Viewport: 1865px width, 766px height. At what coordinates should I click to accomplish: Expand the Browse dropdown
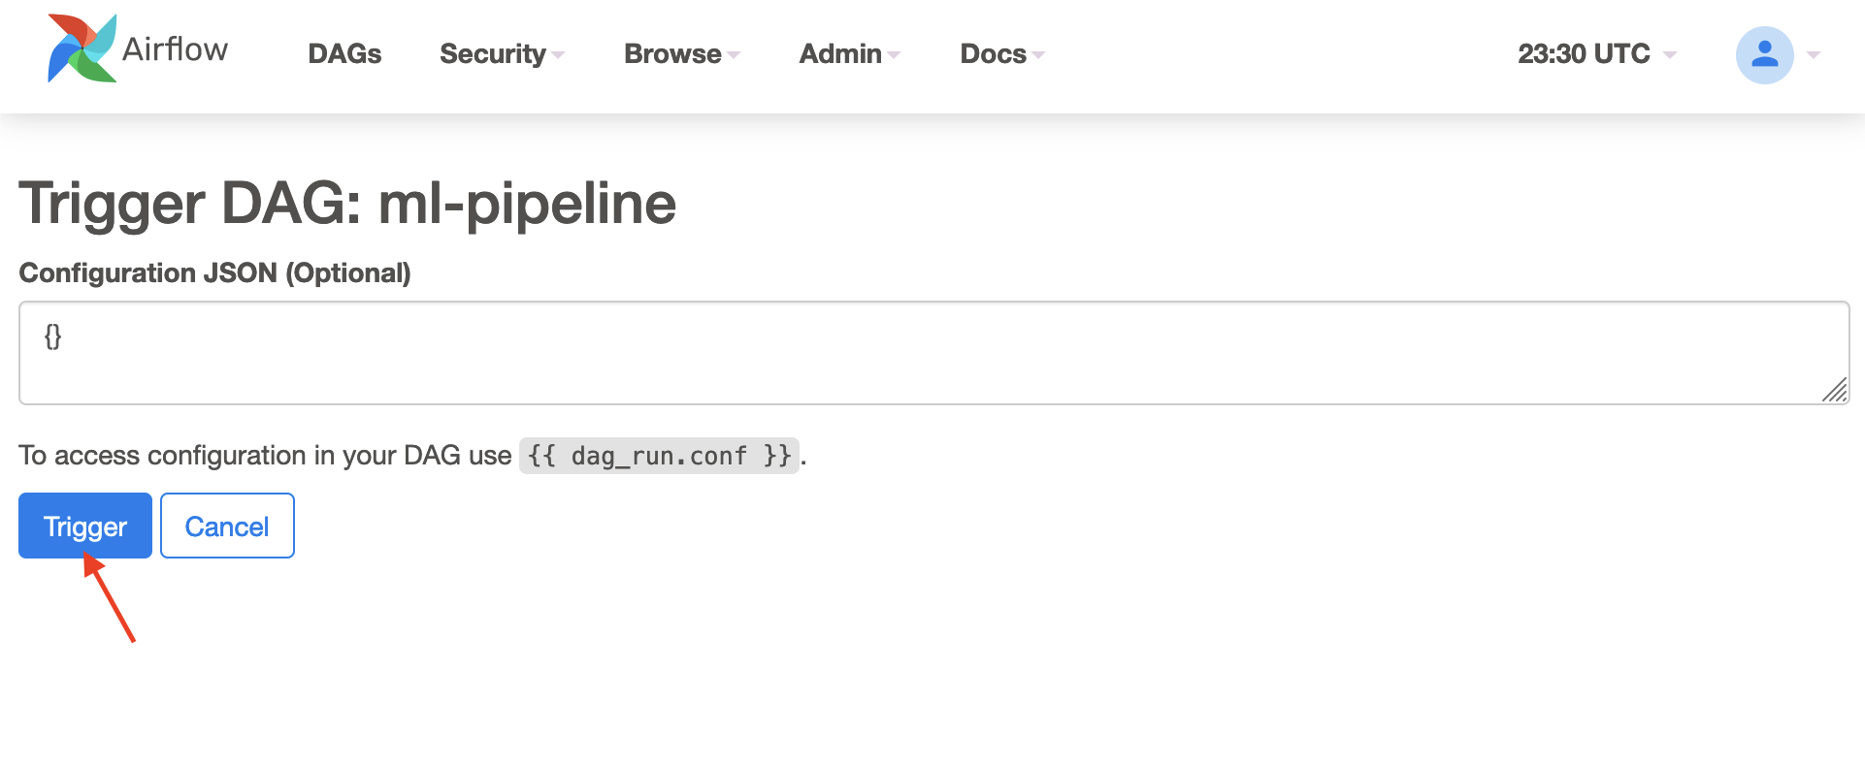tap(682, 54)
